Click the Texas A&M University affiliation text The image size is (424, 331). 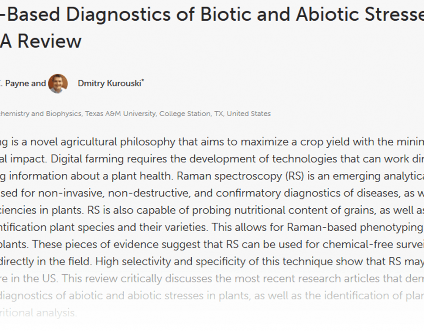(120, 114)
